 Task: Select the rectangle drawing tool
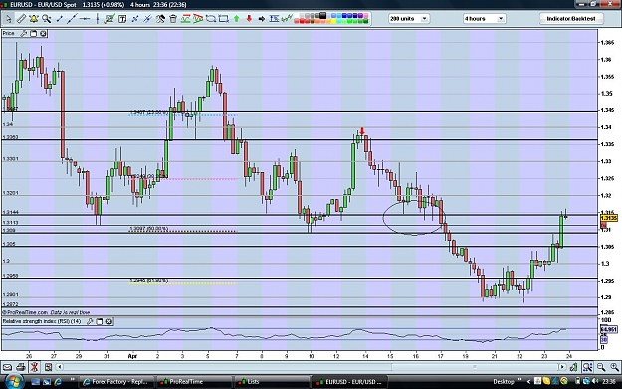click(223, 19)
